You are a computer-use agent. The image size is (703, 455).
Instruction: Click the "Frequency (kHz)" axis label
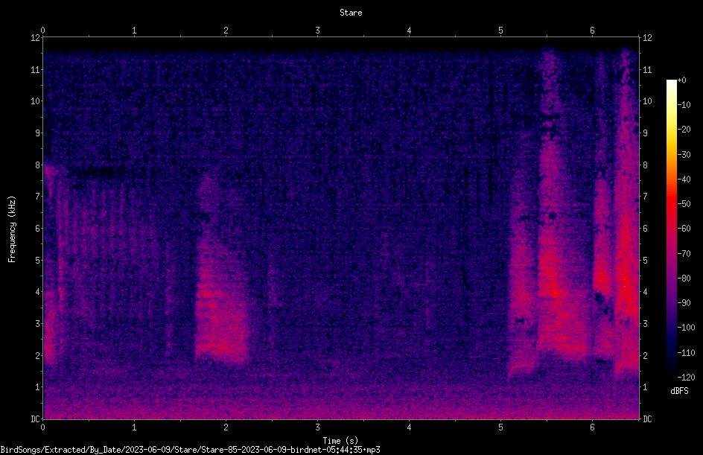click(12, 229)
